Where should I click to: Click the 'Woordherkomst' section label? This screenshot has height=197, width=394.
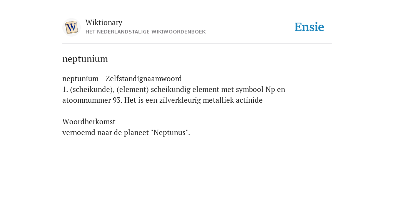(x=89, y=122)
